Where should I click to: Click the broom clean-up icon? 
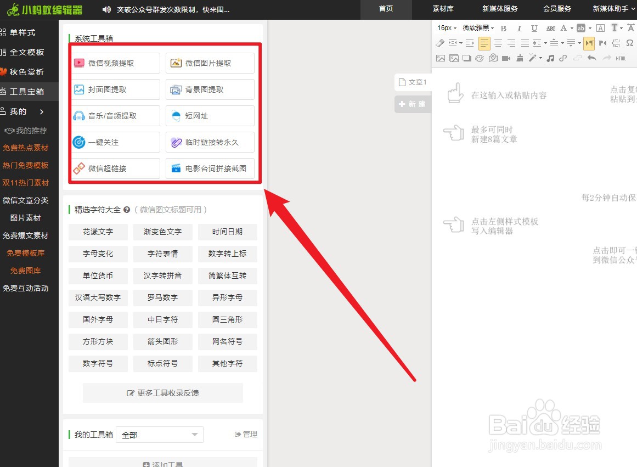[x=520, y=58]
